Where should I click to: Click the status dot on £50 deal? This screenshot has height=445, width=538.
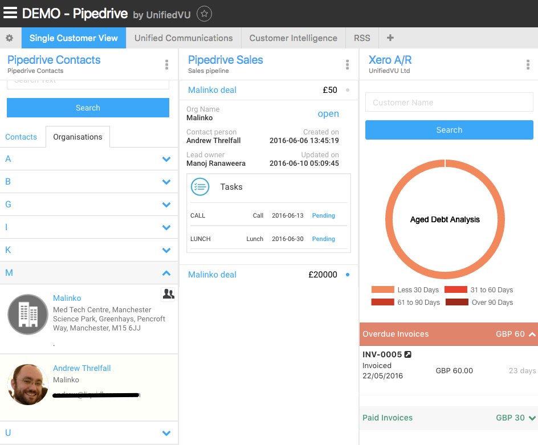[x=348, y=90]
